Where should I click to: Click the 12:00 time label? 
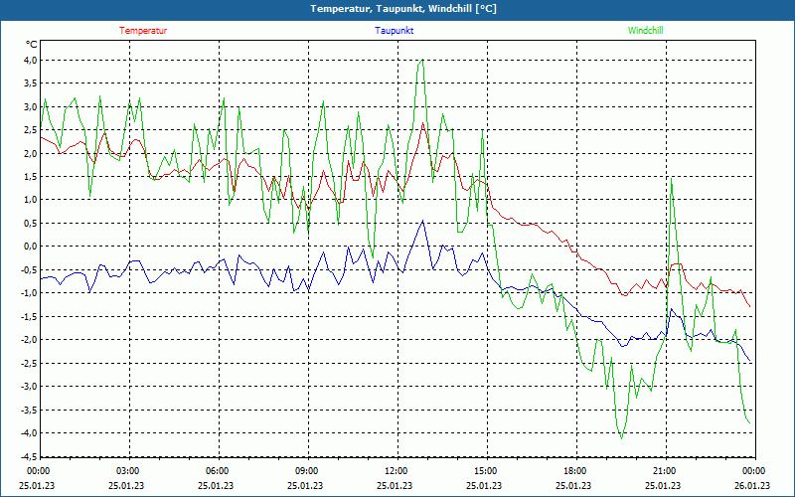point(397,471)
